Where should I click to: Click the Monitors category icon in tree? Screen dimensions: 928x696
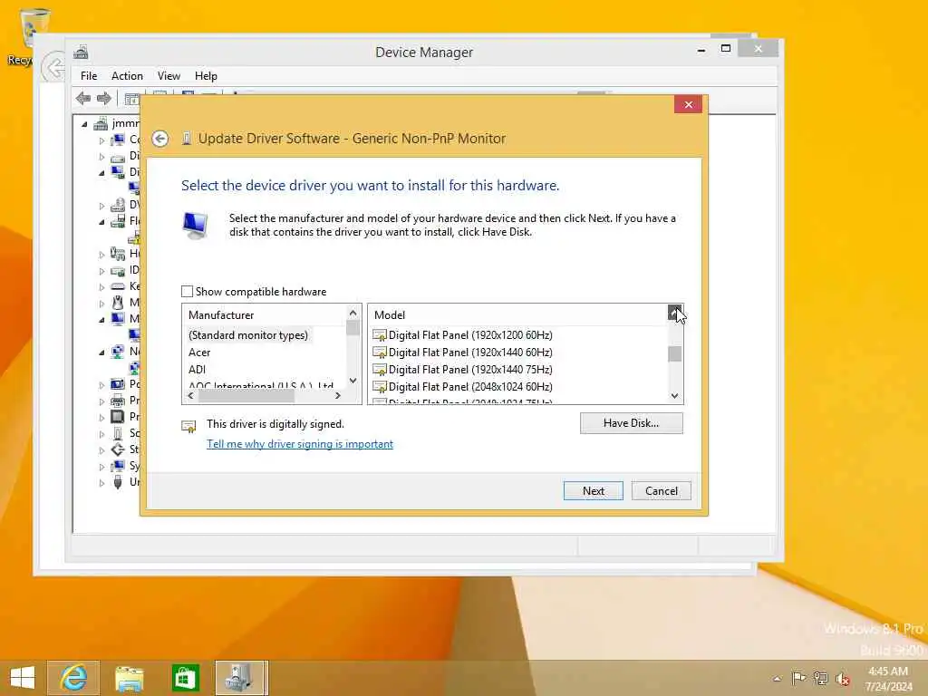point(118,319)
